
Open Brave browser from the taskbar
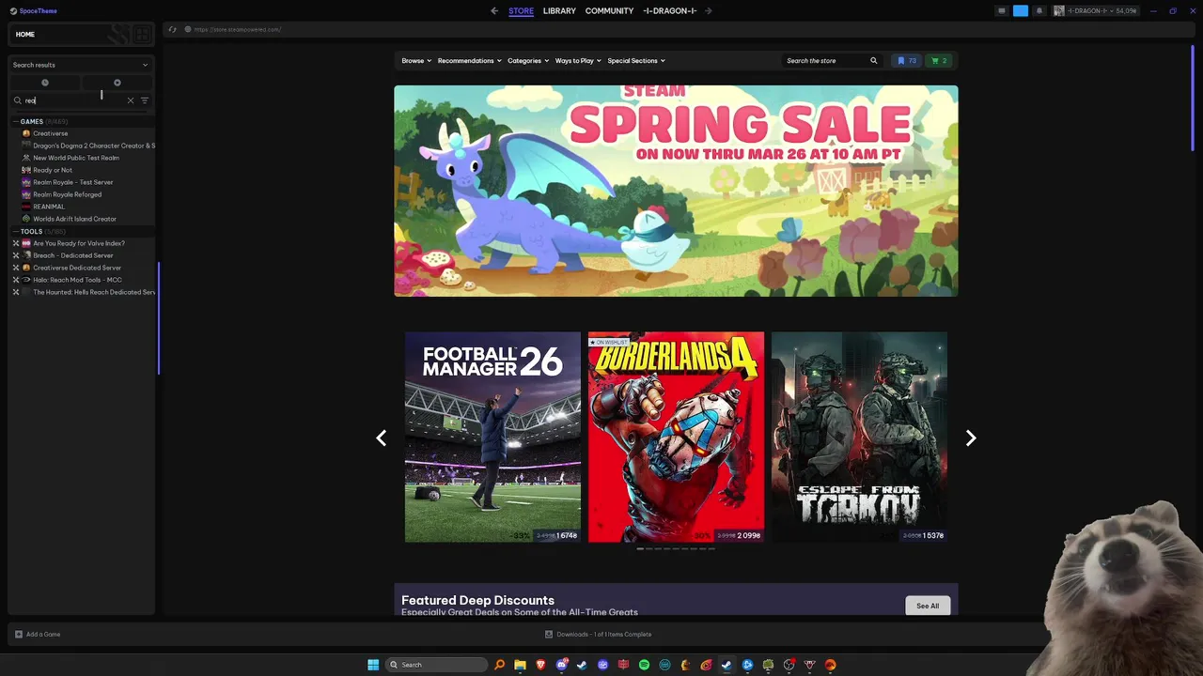point(540,665)
